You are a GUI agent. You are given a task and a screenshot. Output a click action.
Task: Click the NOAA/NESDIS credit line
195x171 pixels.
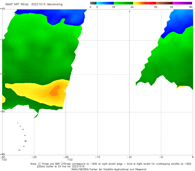[x=109, y=169]
